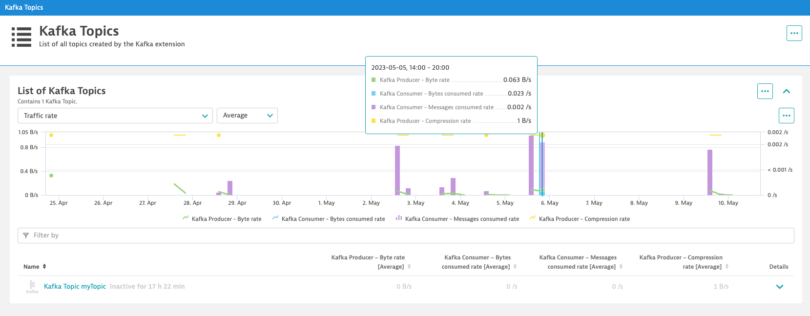Open the page-level more options menu
Viewport: 810px width, 316px height.
(x=794, y=33)
